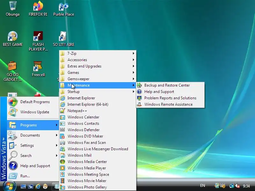Select Programs in the Start menu

coord(33,125)
